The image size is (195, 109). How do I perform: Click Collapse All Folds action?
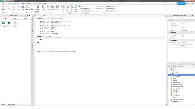tap(110, 11)
